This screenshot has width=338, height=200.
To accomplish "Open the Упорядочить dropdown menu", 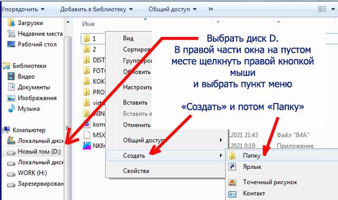I will tap(22, 9).
